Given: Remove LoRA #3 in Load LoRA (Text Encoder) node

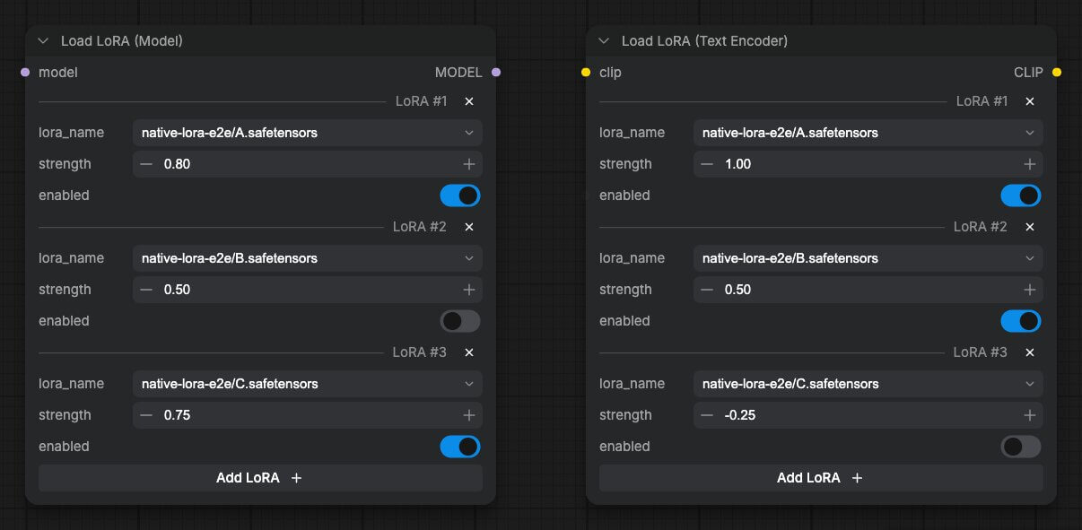Looking at the screenshot, I should pos(1029,352).
